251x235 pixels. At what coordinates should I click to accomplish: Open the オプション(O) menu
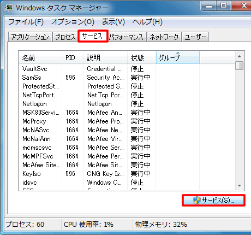(x=73, y=22)
